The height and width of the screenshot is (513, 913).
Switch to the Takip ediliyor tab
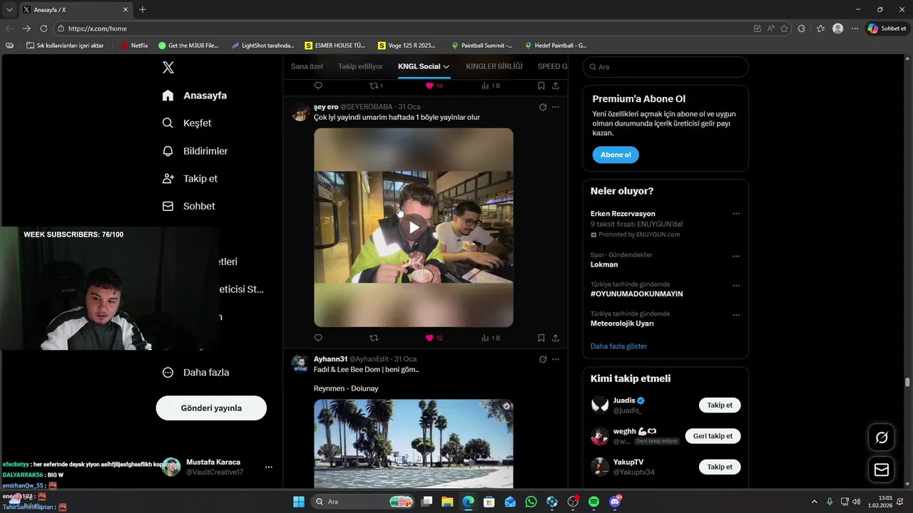point(360,66)
